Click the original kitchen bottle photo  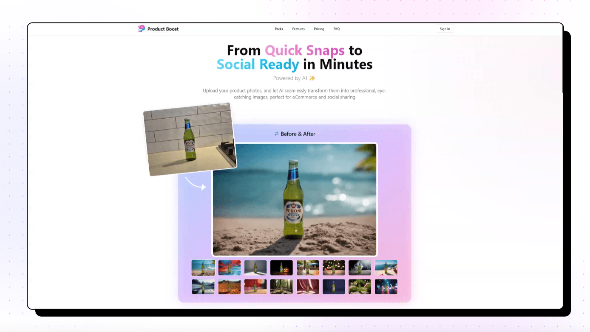pyautogui.click(x=190, y=139)
